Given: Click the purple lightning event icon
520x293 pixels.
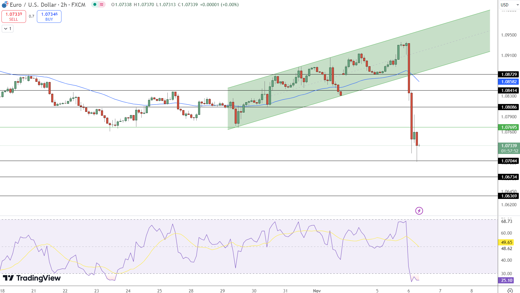Looking at the screenshot, I should coord(419,211).
